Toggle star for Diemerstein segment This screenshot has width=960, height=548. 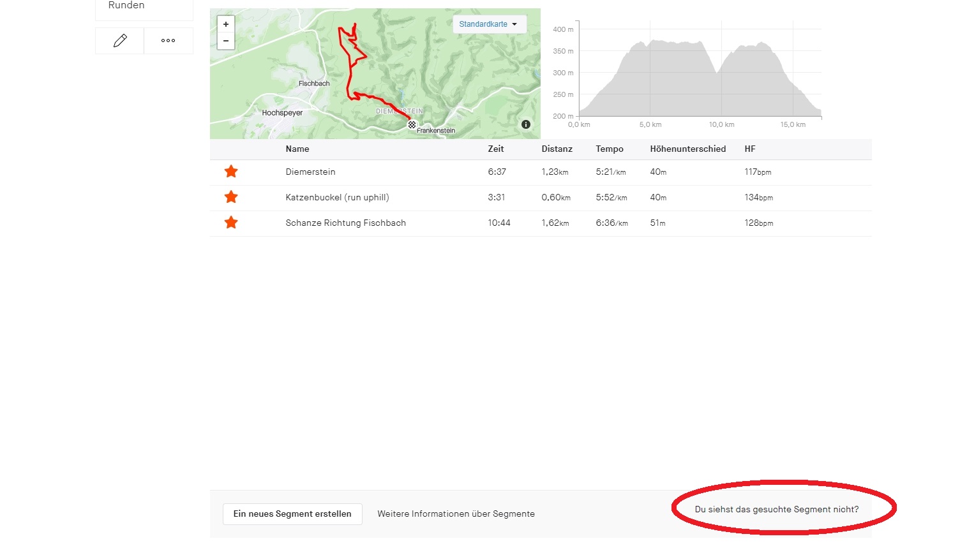point(231,172)
